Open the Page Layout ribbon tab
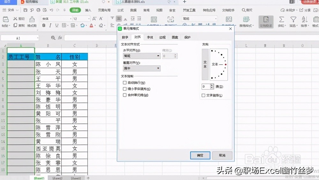 pyautogui.click(x=104, y=10)
